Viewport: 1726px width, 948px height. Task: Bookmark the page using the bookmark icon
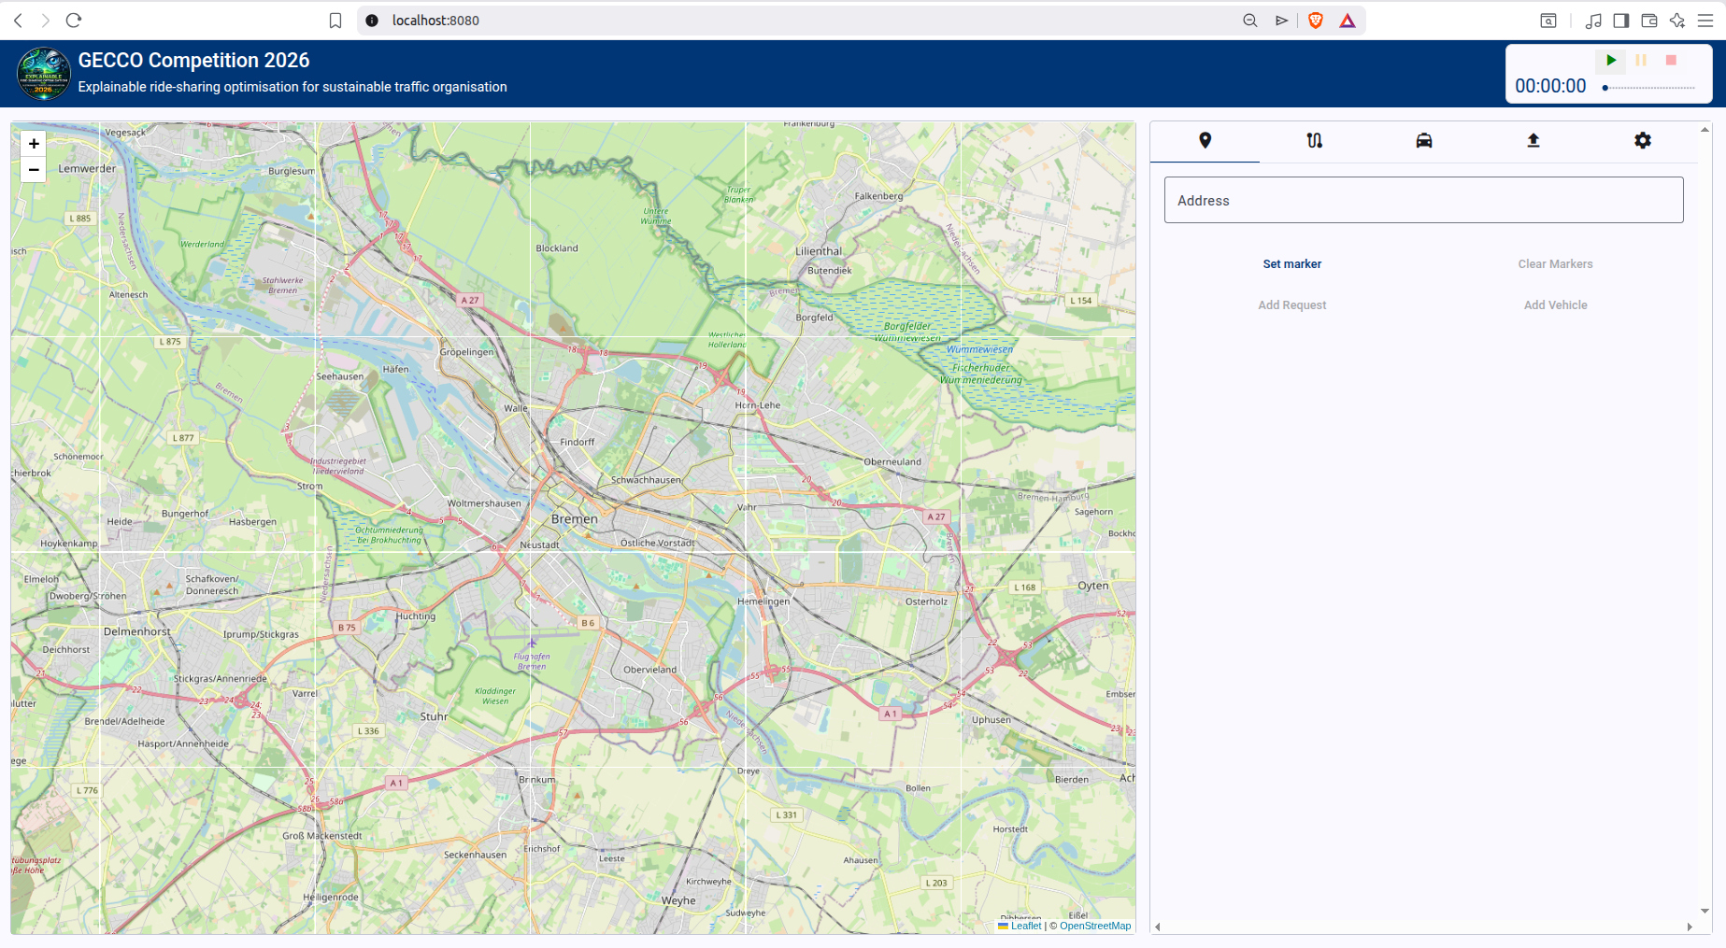coord(335,21)
